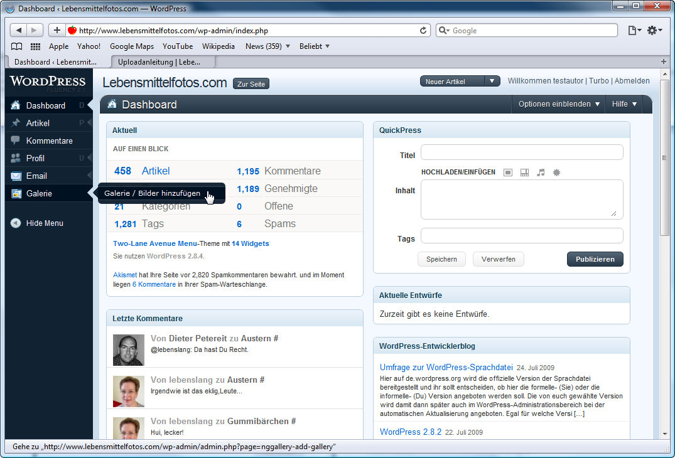The height and width of the screenshot is (458, 675).
Task: Open Galerie in the sidebar menu
Action: pyautogui.click(x=49, y=193)
